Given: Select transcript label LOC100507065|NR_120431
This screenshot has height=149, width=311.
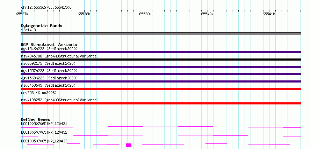Looking at the screenshot, I should point(44,124).
